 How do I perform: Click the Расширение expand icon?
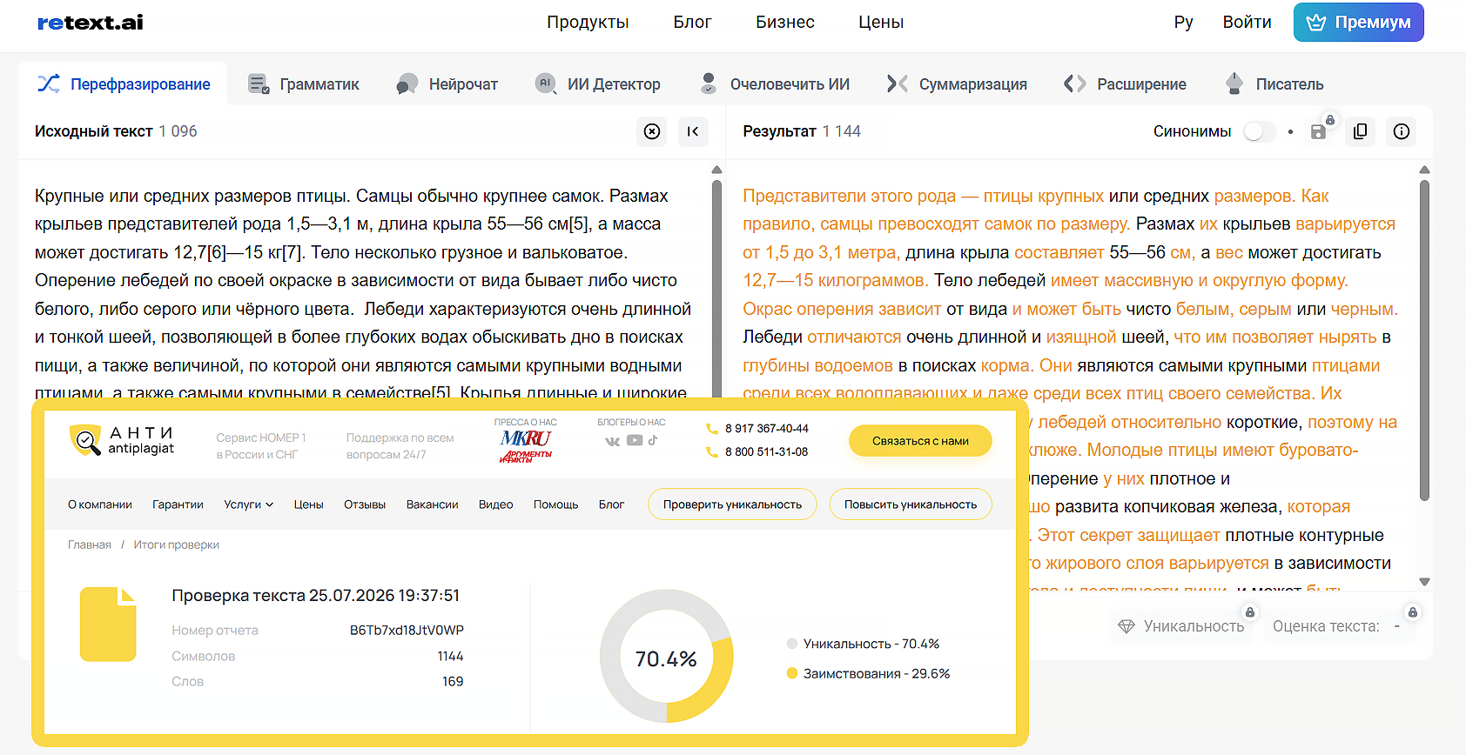coord(1075,84)
